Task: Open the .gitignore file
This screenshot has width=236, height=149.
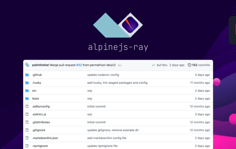Action: 39,130
